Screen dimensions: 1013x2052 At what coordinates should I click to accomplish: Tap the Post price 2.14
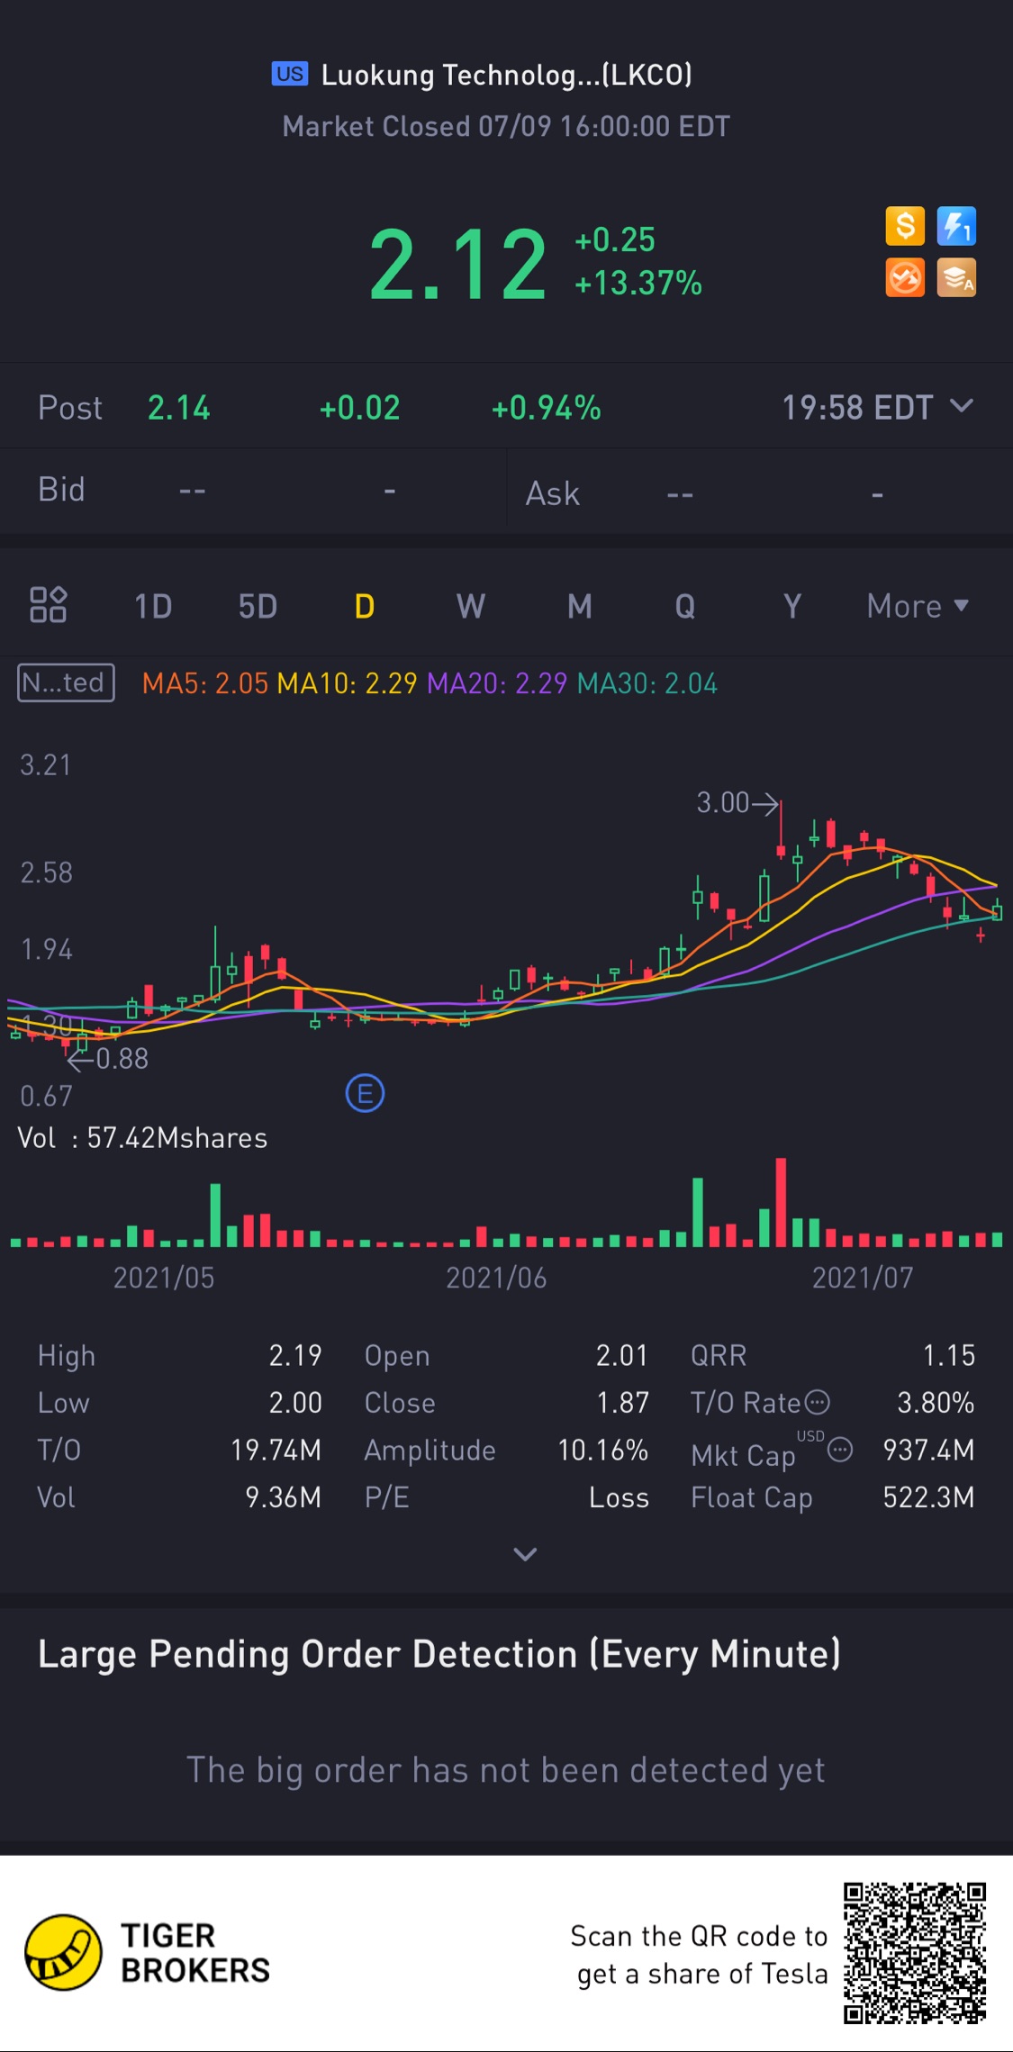(179, 408)
